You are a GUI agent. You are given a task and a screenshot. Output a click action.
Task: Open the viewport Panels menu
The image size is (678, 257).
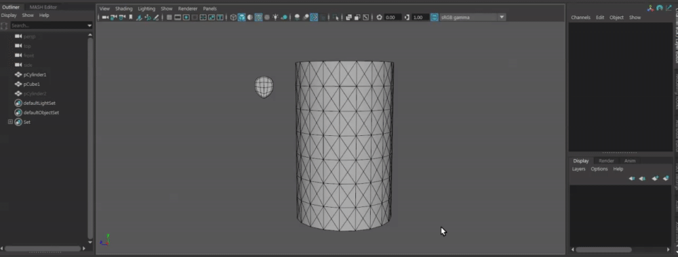[x=210, y=9]
